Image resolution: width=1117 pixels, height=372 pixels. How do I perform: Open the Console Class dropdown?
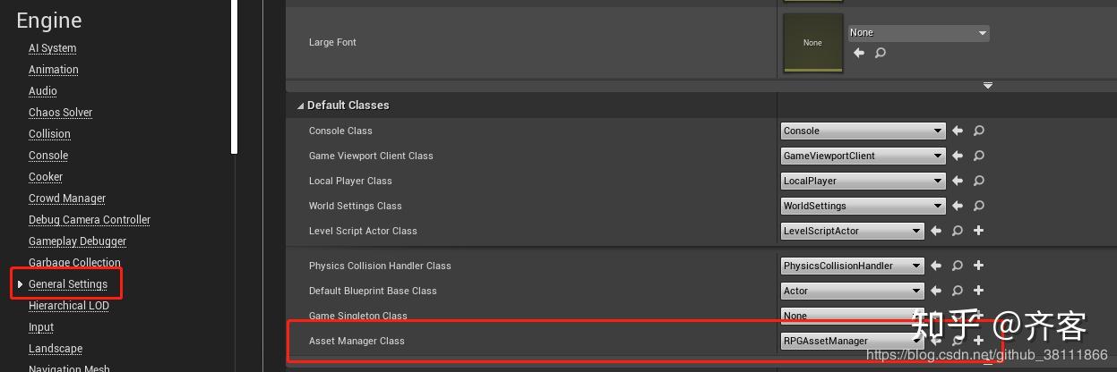[863, 131]
